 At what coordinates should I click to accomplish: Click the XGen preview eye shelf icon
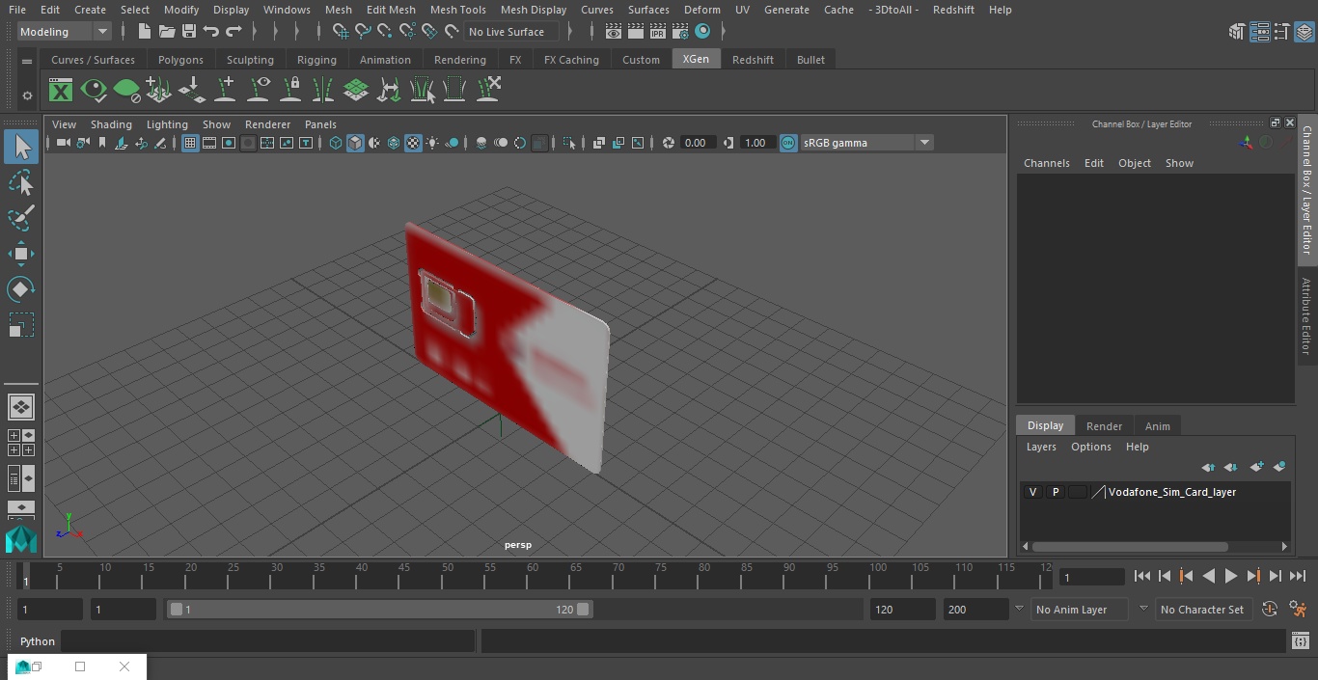[94, 91]
